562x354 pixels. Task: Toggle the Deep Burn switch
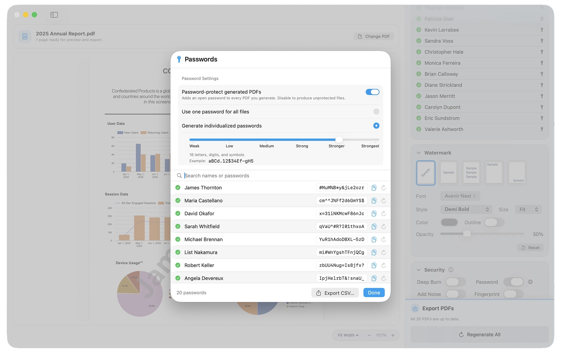pos(456,282)
